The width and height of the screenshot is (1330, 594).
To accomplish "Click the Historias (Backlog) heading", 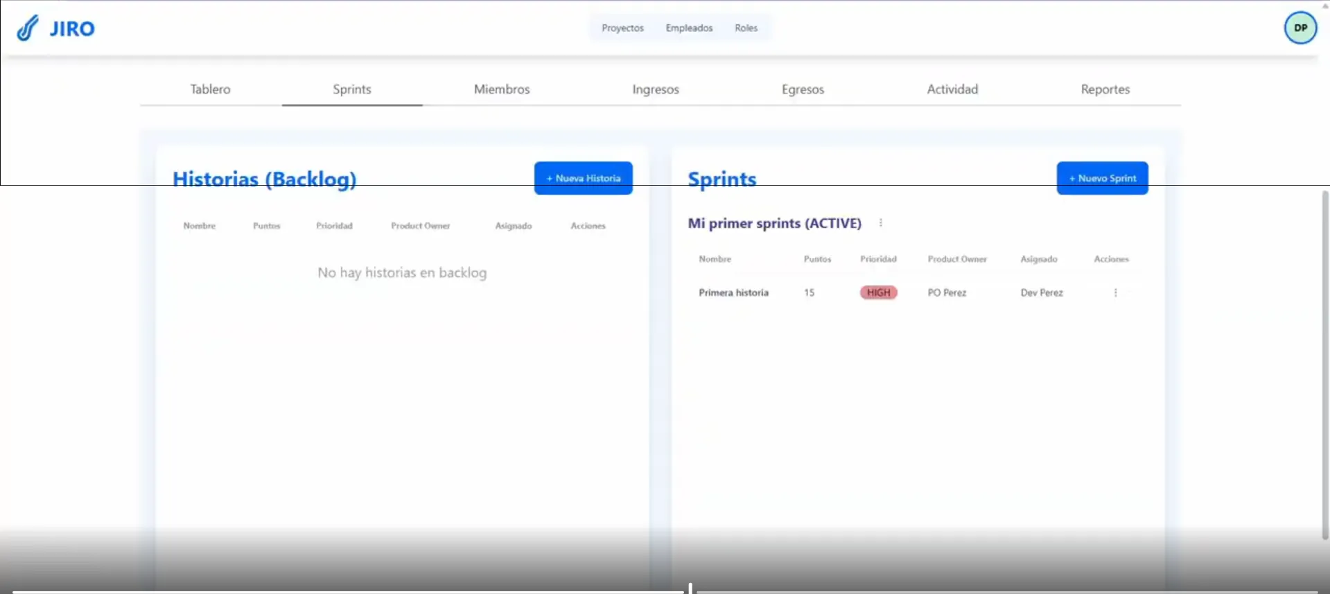I will 264,179.
